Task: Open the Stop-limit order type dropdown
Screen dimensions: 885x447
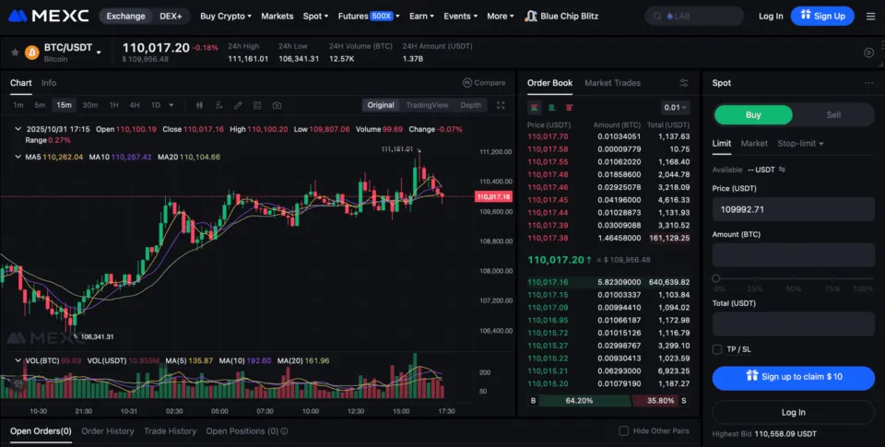Action: [800, 144]
